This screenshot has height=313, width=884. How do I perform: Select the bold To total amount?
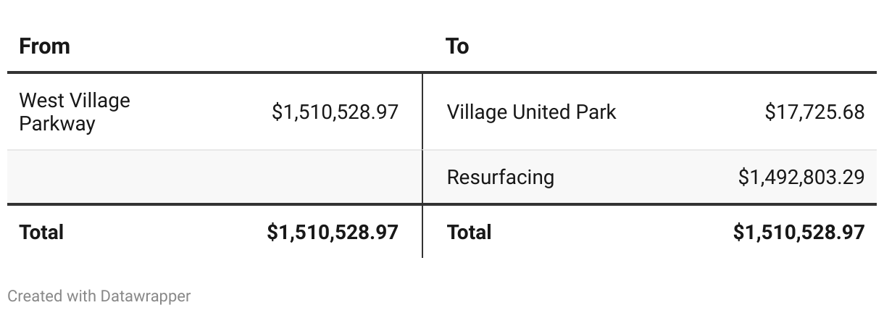coord(798,232)
